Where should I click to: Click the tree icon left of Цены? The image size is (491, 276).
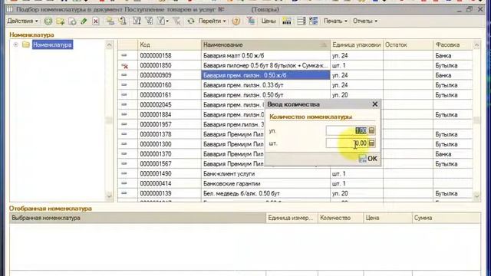point(251,21)
